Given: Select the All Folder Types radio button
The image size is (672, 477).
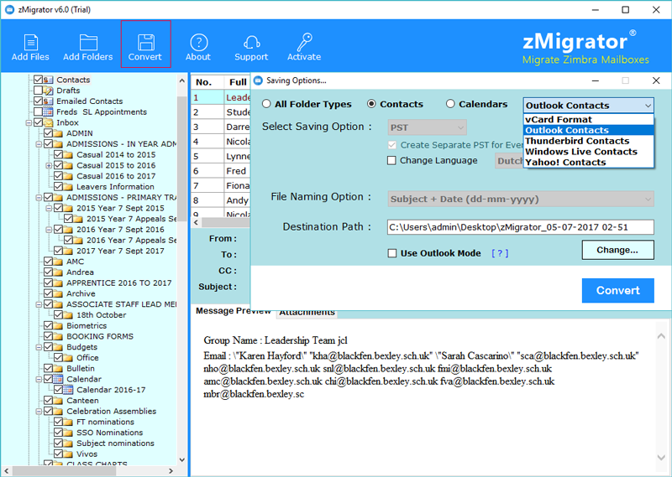Looking at the screenshot, I should click(266, 104).
